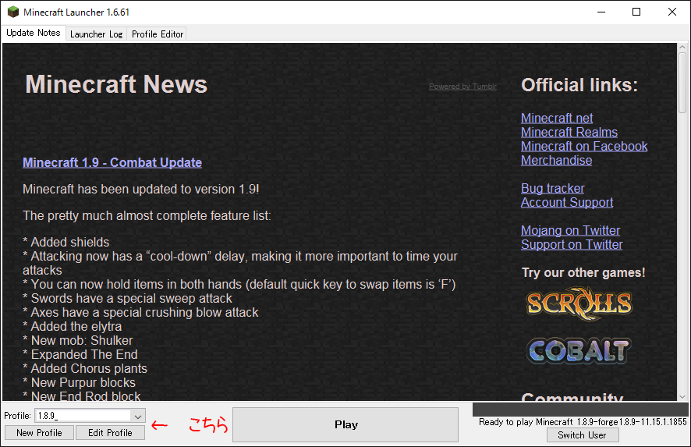Screen dimensions: 691x447
Task: Open Minecraft 1.9 Combat Update headline
Action: pyautogui.click(x=112, y=163)
